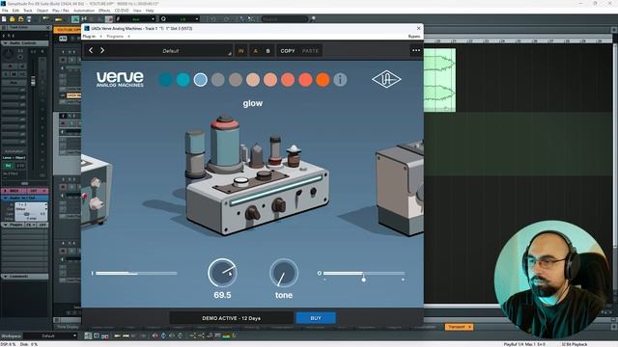Select the sixth peach machine circle
618x347 pixels.
[253, 79]
